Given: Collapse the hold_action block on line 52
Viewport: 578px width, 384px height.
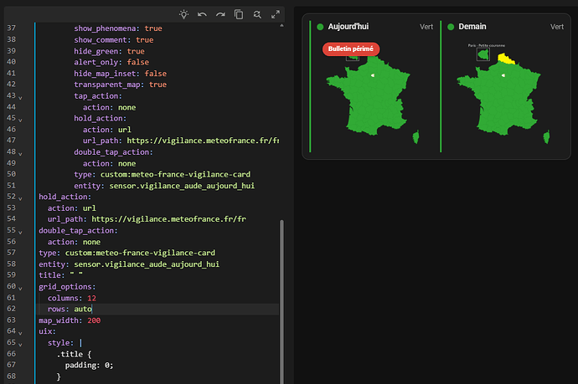Looking at the screenshot, I should coord(20,199).
